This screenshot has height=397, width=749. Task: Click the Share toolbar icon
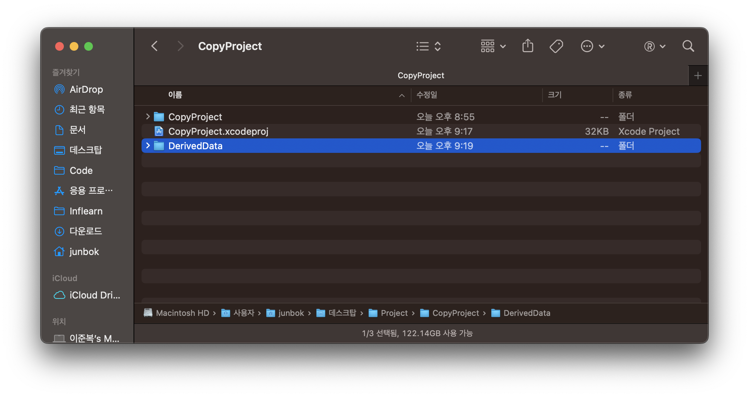coord(528,46)
